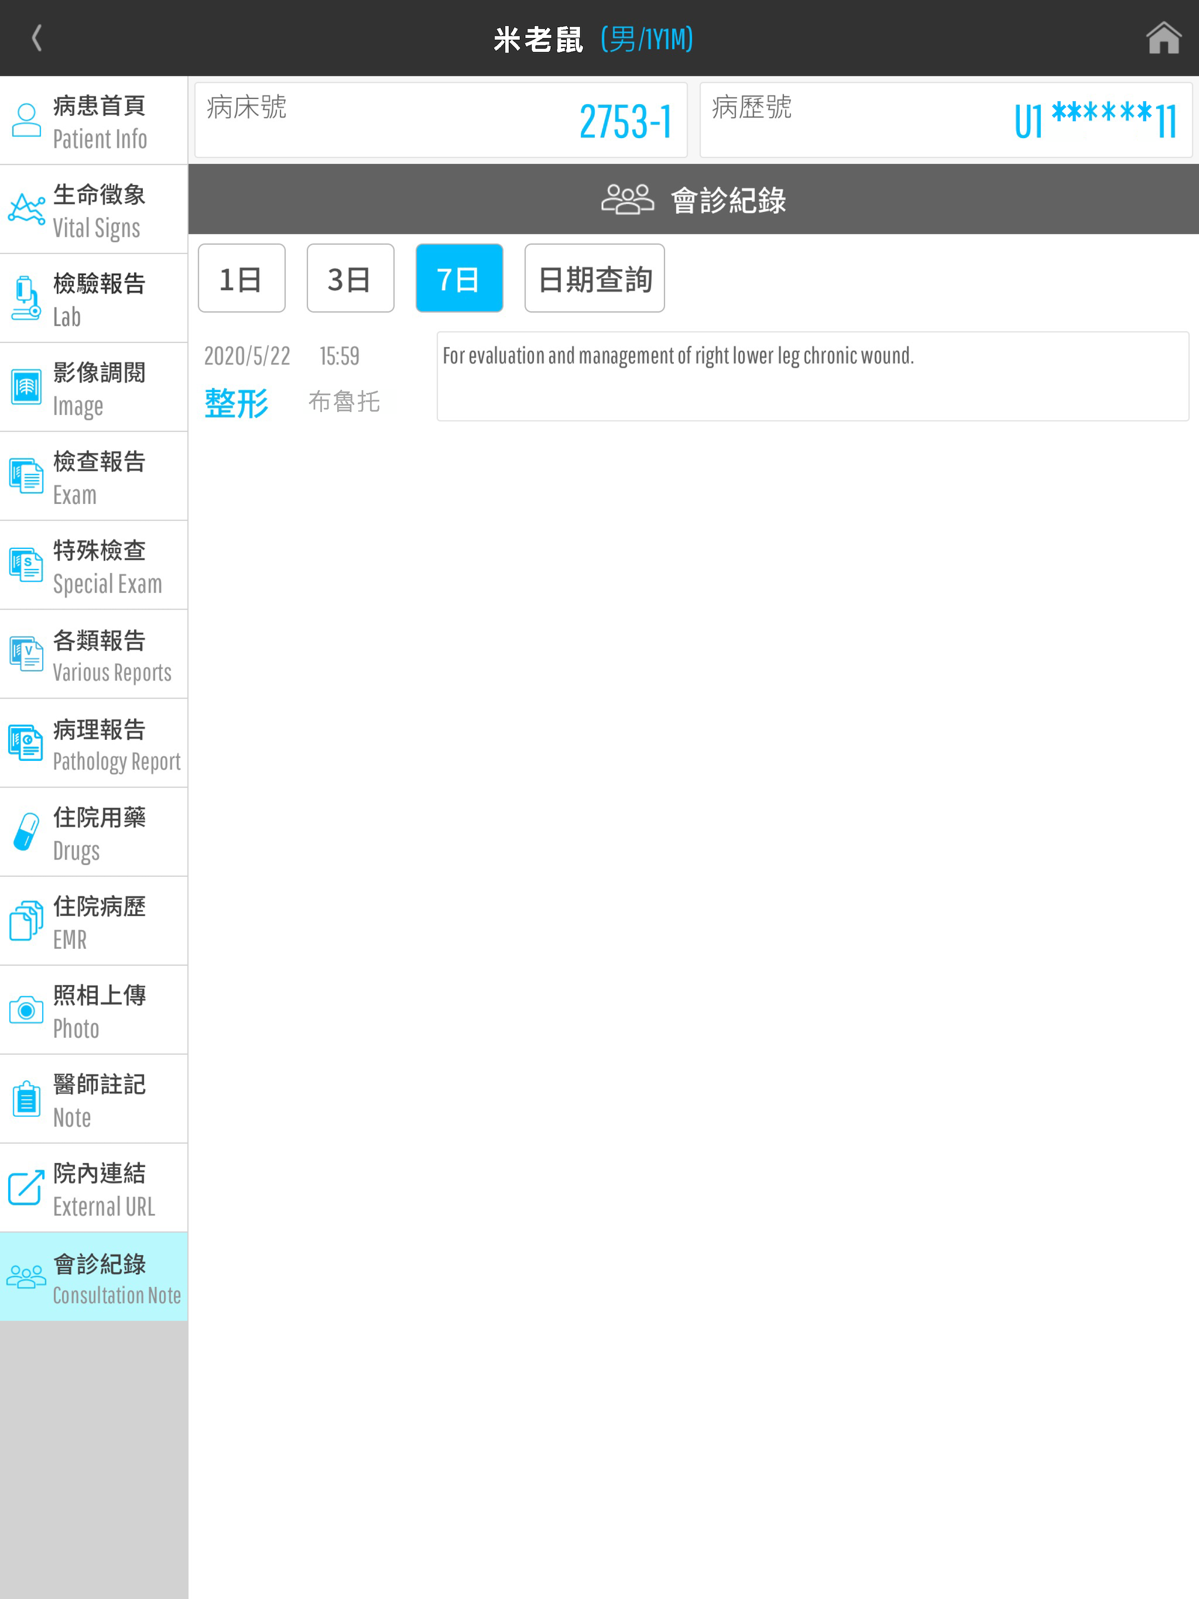
Task: Open 病理報告 Pathology Report menu
Action: (94, 743)
